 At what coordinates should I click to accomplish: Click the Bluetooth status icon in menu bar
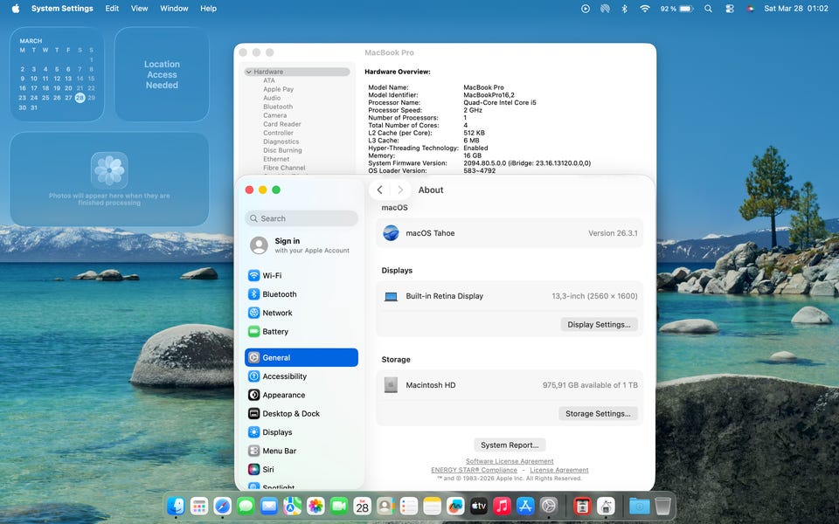click(624, 9)
